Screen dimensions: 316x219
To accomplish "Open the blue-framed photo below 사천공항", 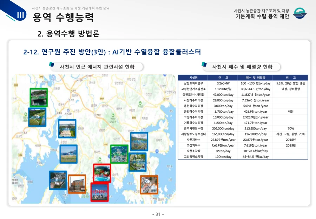I will coord(67,128).
